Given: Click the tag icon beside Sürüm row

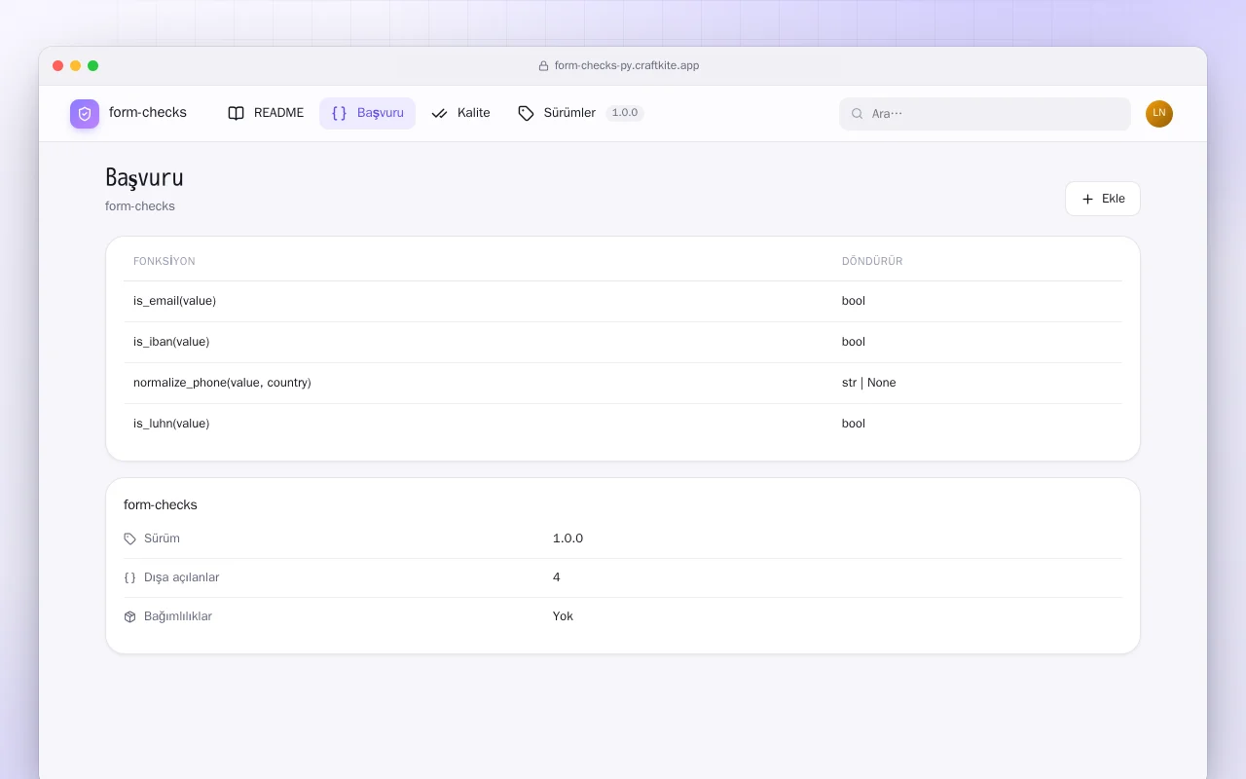Looking at the screenshot, I should point(130,538).
